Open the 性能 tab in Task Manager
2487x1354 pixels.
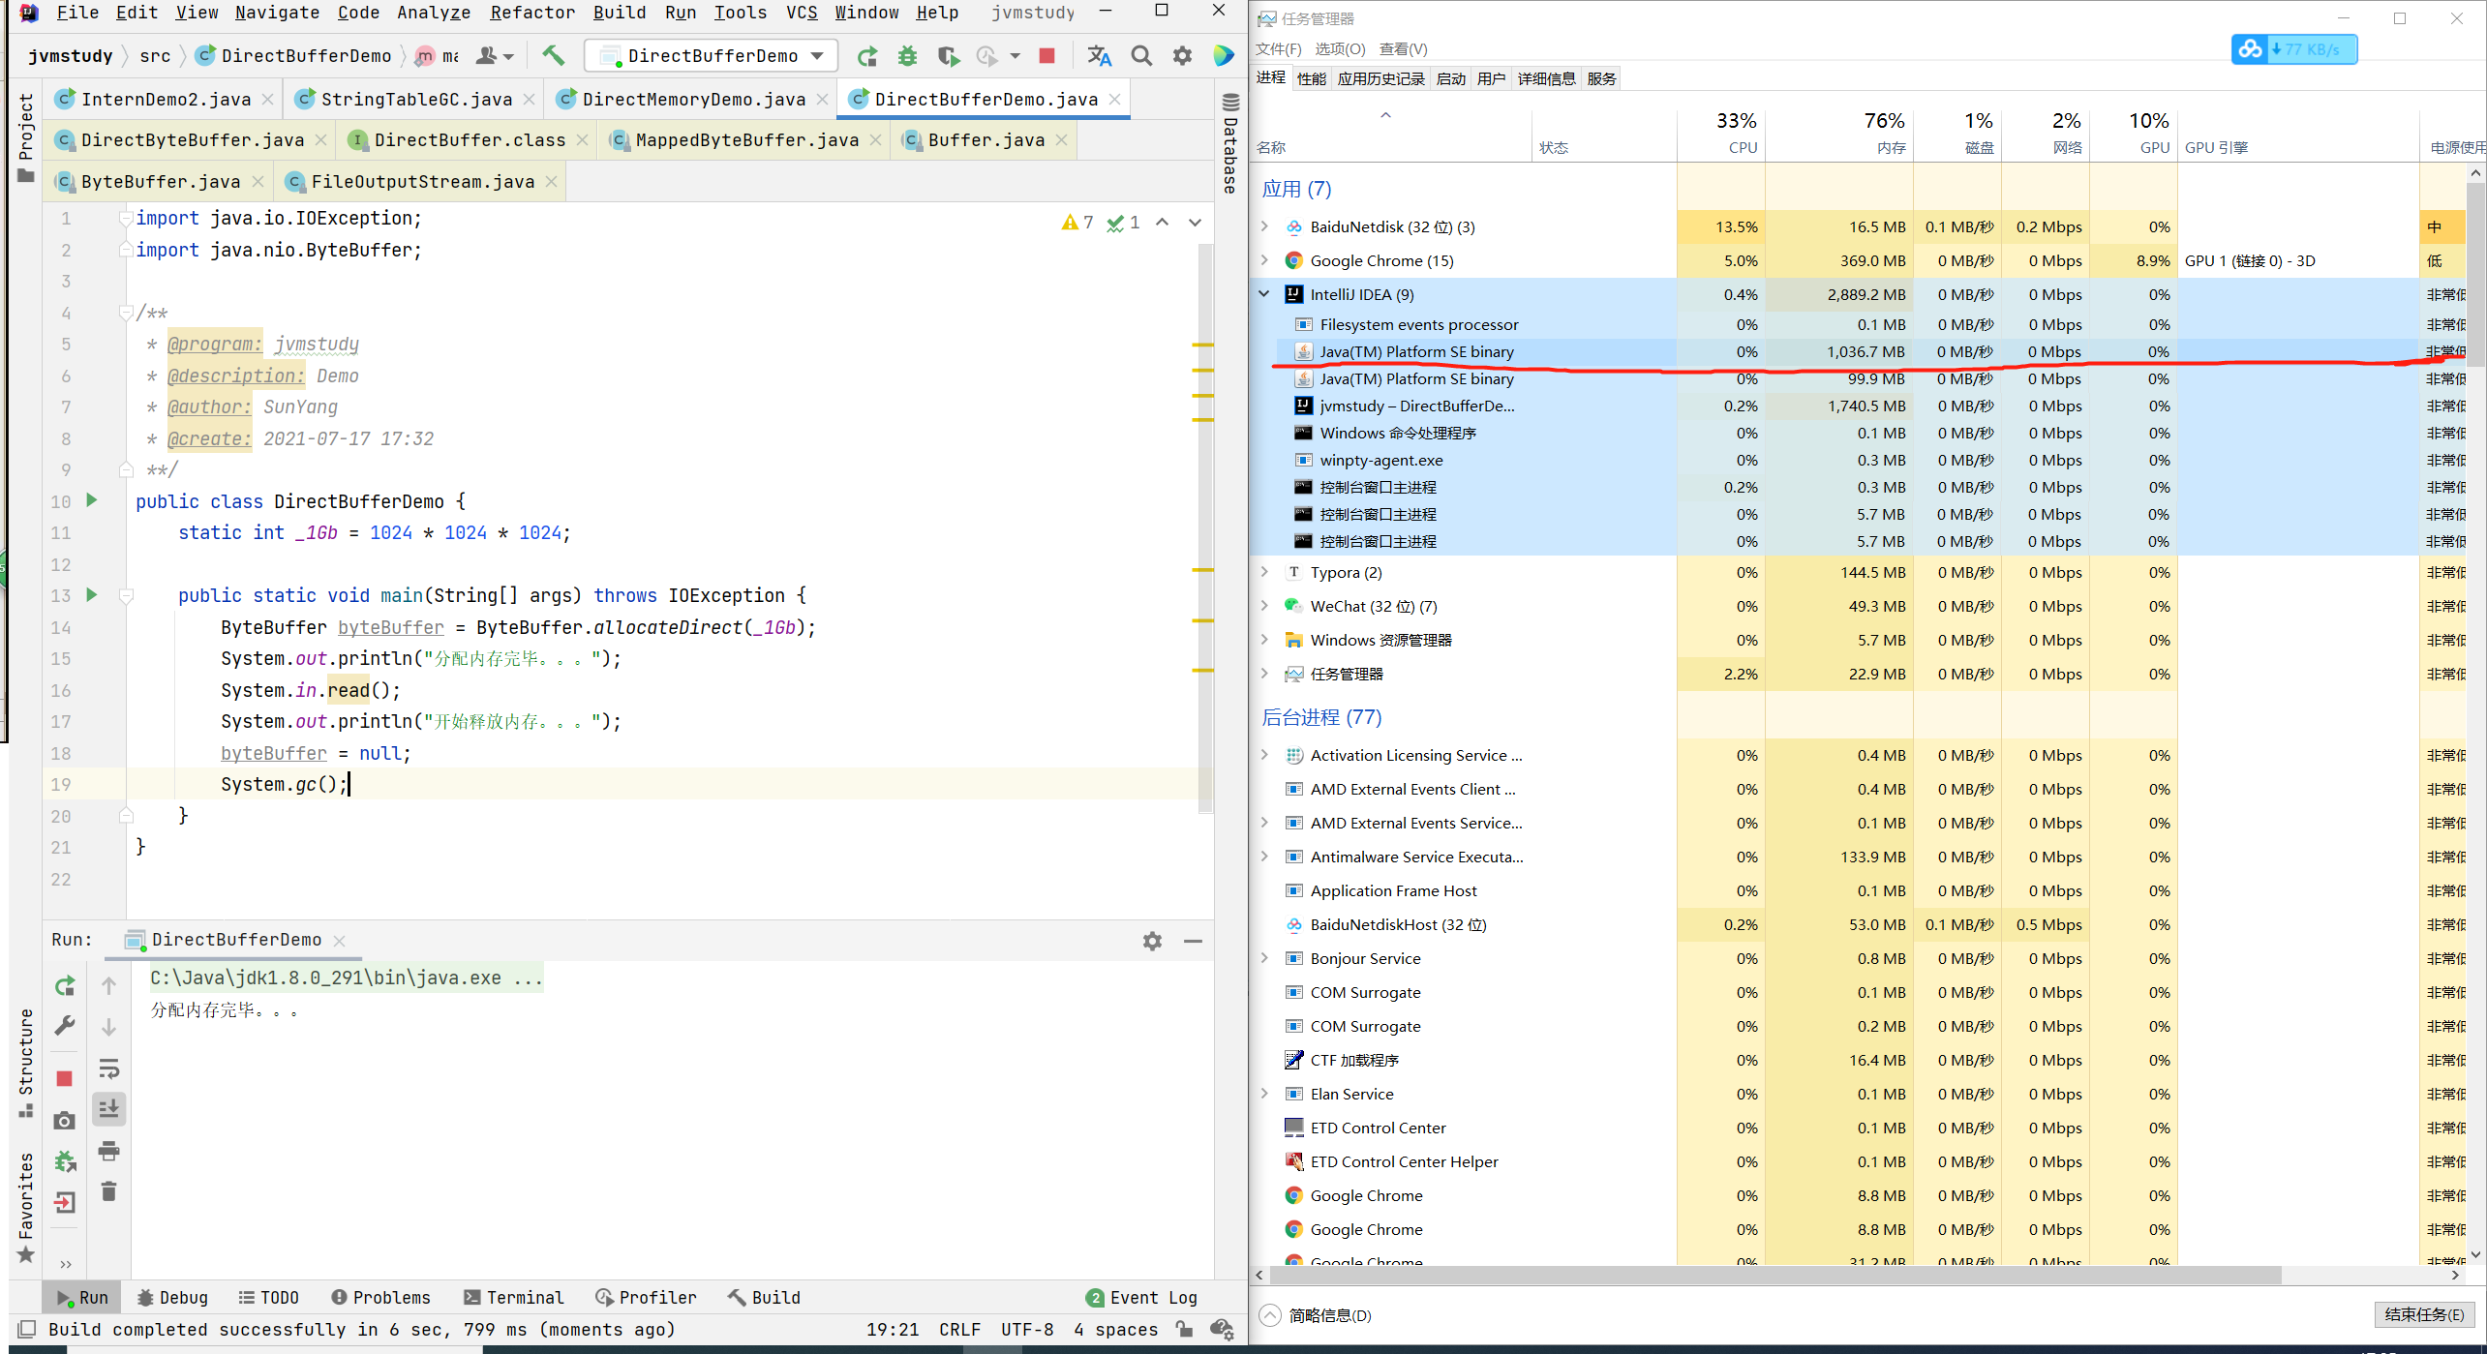[1311, 78]
